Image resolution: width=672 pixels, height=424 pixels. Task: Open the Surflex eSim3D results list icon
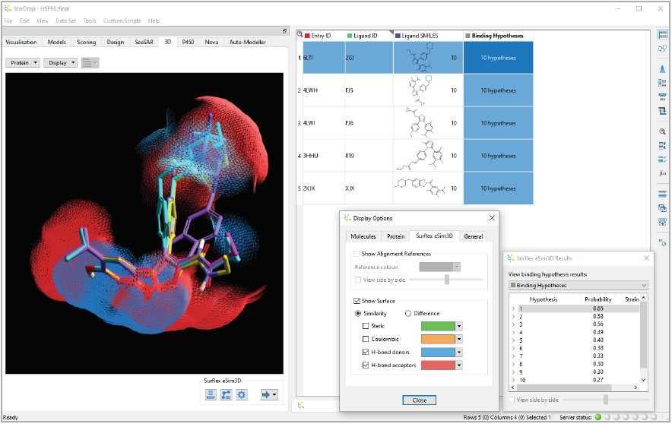pyautogui.click(x=211, y=394)
